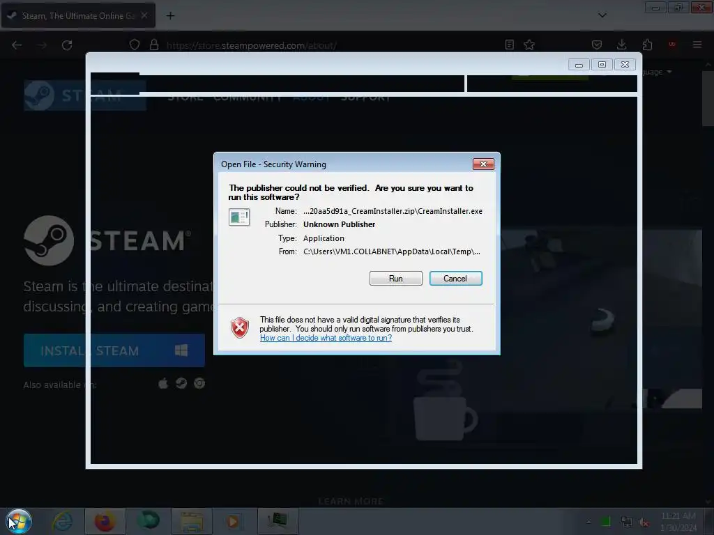This screenshot has width=714, height=535.
Task: Click 'Unknown Publisher' text in dialog
Action: [x=340, y=224]
